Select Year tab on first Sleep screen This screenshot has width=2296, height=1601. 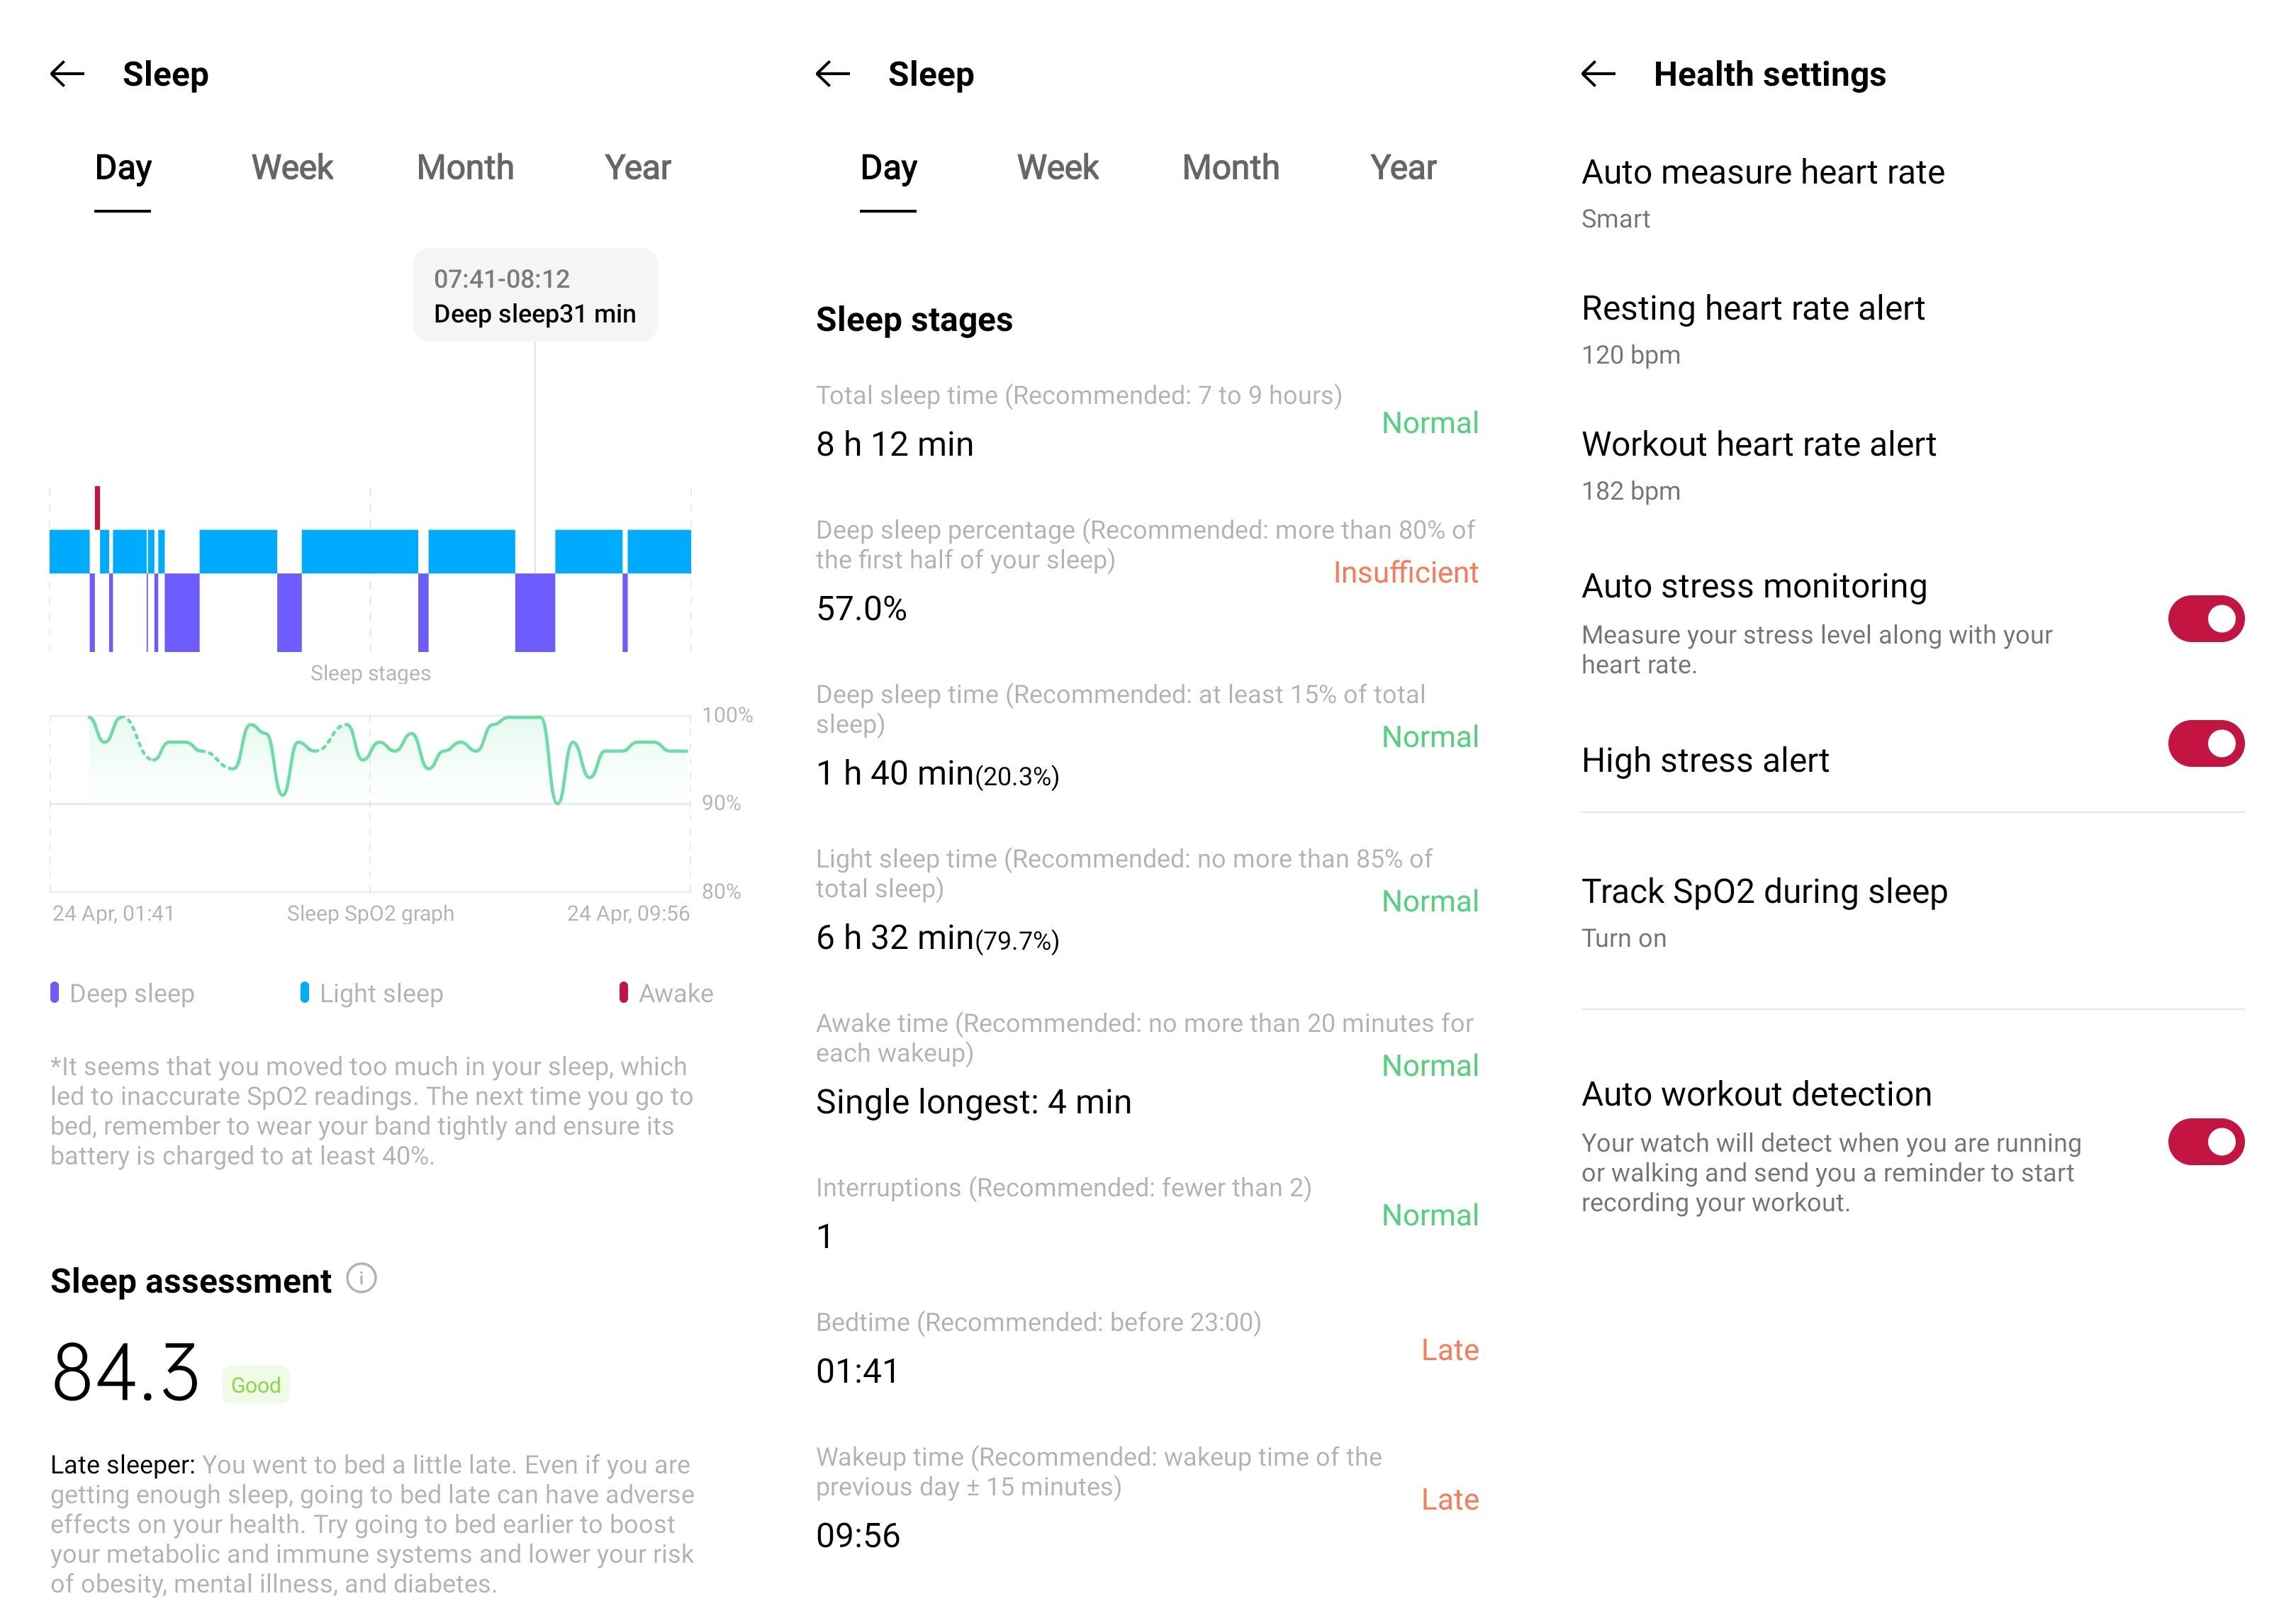pos(637,167)
